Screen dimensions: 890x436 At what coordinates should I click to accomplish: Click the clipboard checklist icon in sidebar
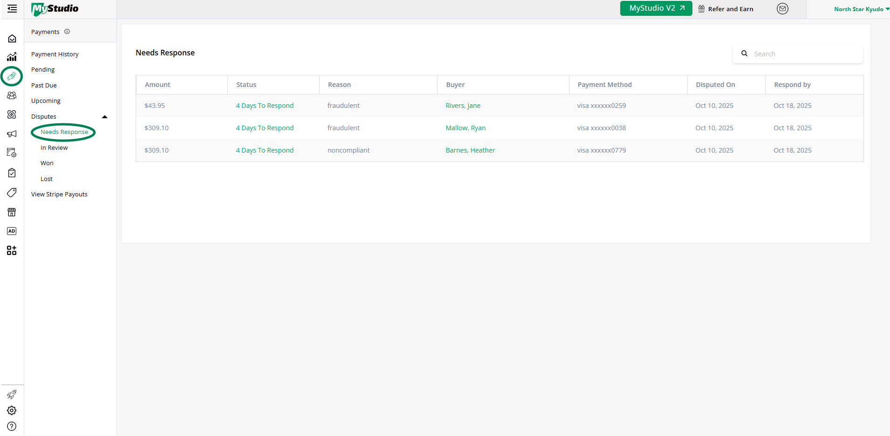click(12, 173)
